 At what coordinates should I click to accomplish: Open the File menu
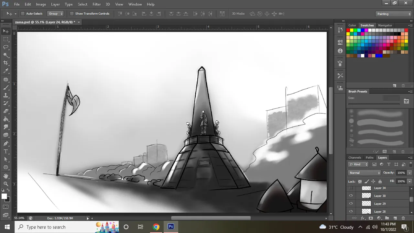(x=17, y=4)
